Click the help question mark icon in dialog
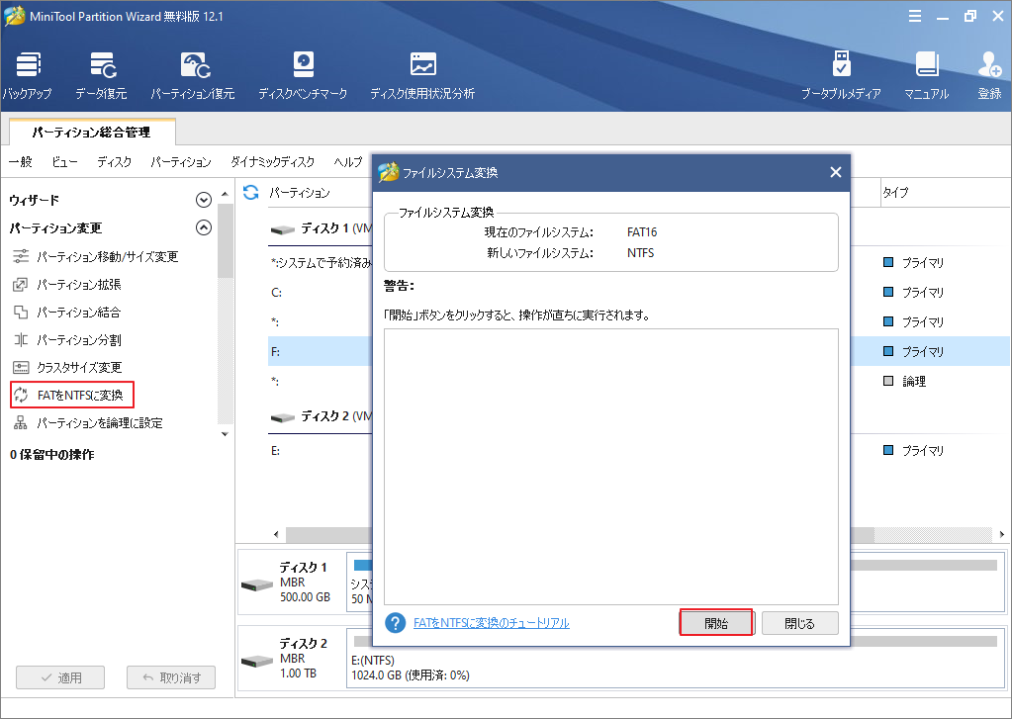Image resolution: width=1012 pixels, height=719 pixels. point(396,623)
